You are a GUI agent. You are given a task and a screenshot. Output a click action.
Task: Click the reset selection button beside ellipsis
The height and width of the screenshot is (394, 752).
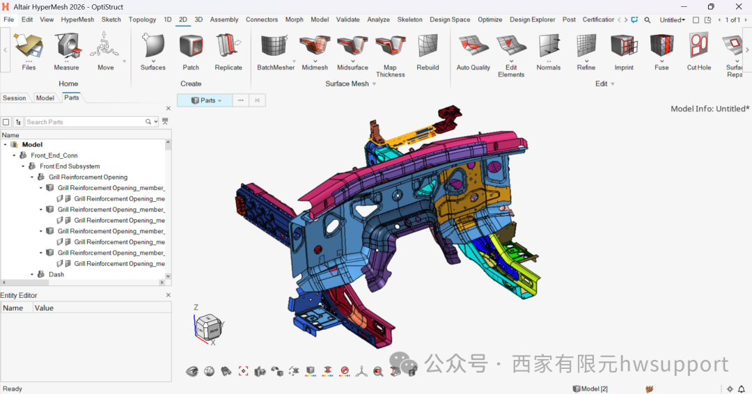[x=257, y=100]
